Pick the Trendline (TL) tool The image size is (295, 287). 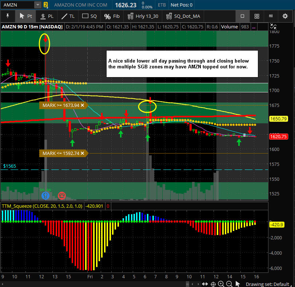point(68,16)
